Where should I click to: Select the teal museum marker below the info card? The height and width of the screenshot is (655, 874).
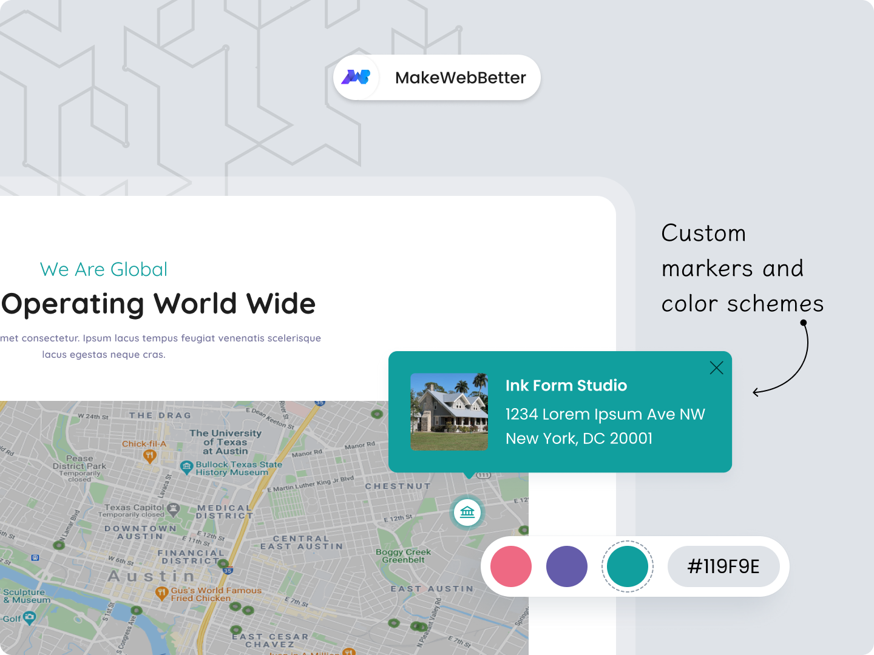click(467, 512)
